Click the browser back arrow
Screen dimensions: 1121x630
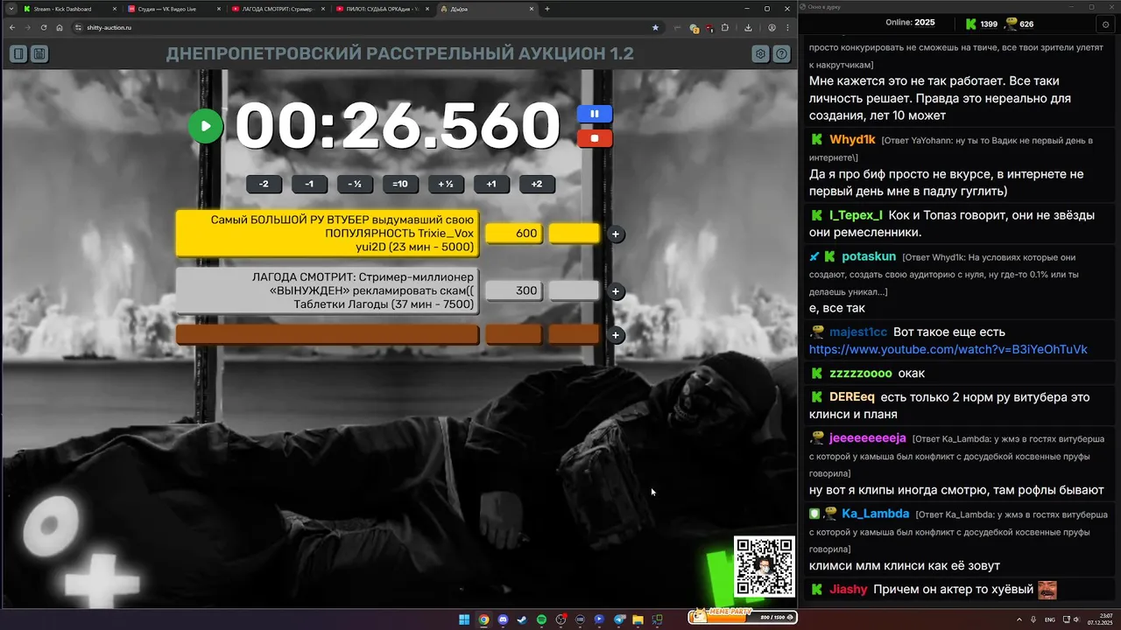pos(12,27)
